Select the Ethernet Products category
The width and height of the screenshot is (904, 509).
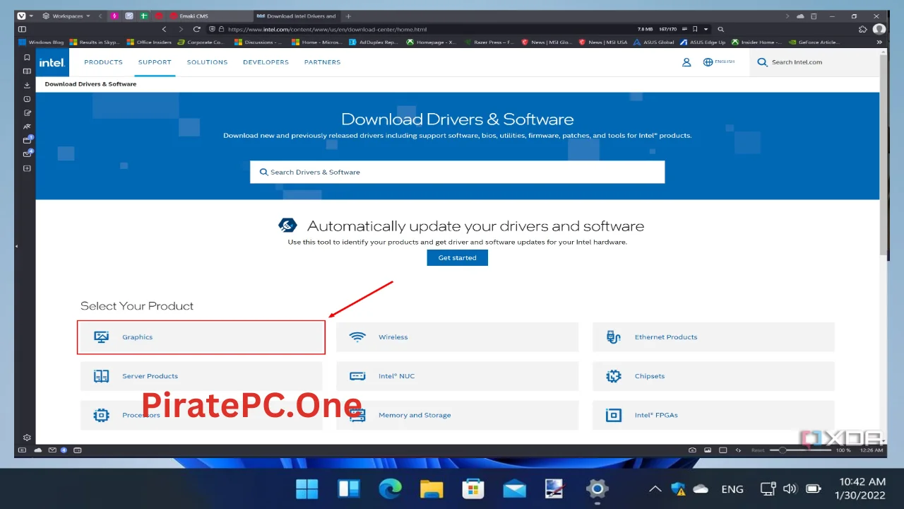tap(713, 337)
